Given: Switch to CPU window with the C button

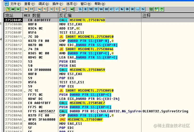Looking at the screenshot, I should click(112, 9).
